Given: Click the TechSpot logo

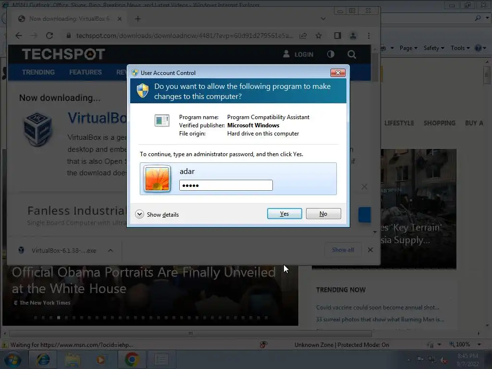Looking at the screenshot, I should 63,54.
